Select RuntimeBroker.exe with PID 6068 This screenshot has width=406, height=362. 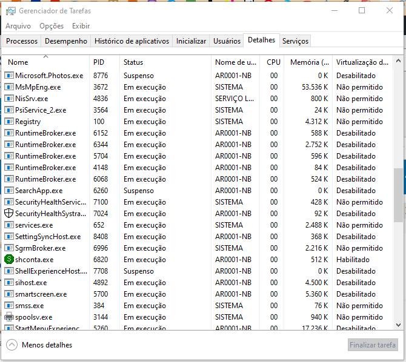[x=45, y=179]
